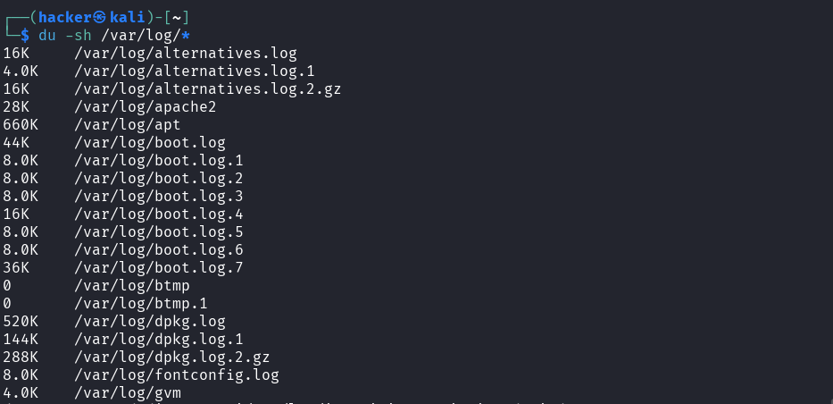833x404 pixels.
Task: Click the /var/log/fontconfig.log path
Action: point(177,375)
